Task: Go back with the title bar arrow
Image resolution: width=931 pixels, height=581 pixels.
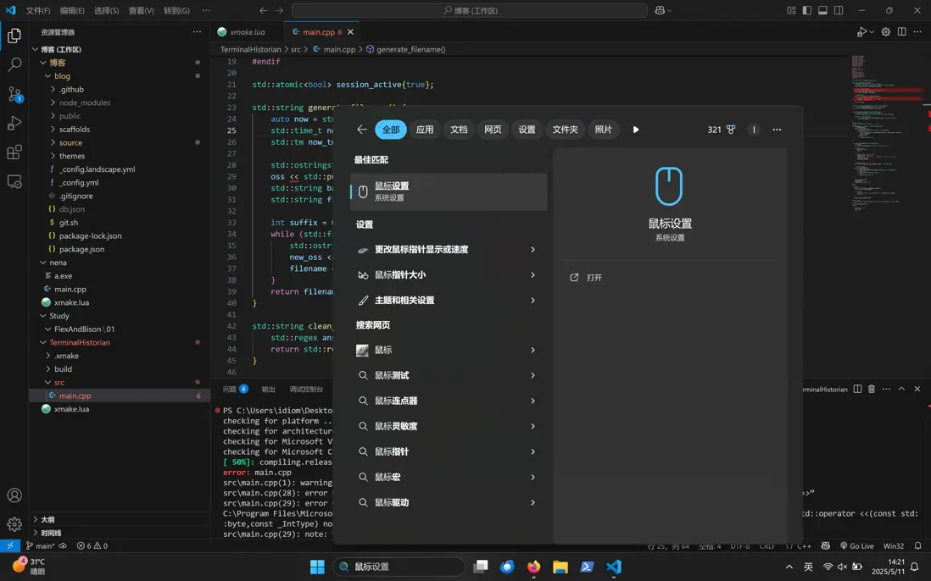Action: pyautogui.click(x=264, y=10)
